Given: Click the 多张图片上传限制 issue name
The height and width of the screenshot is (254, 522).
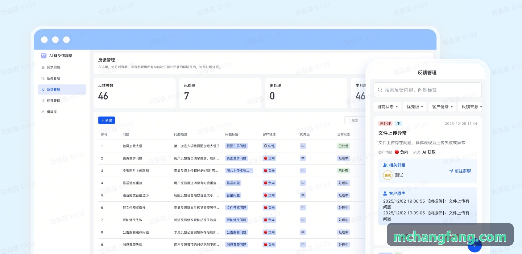Looking at the screenshot, I should (136, 171).
